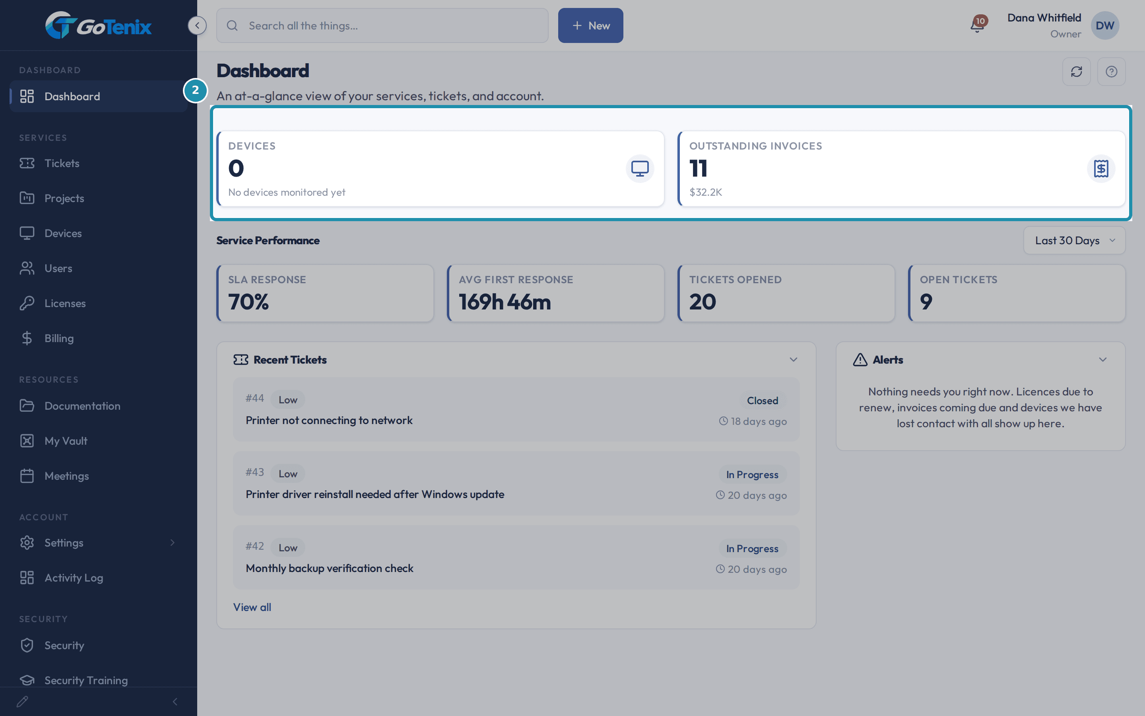Select Dashboard in the sidebar
This screenshot has width=1145, height=716.
(99, 96)
